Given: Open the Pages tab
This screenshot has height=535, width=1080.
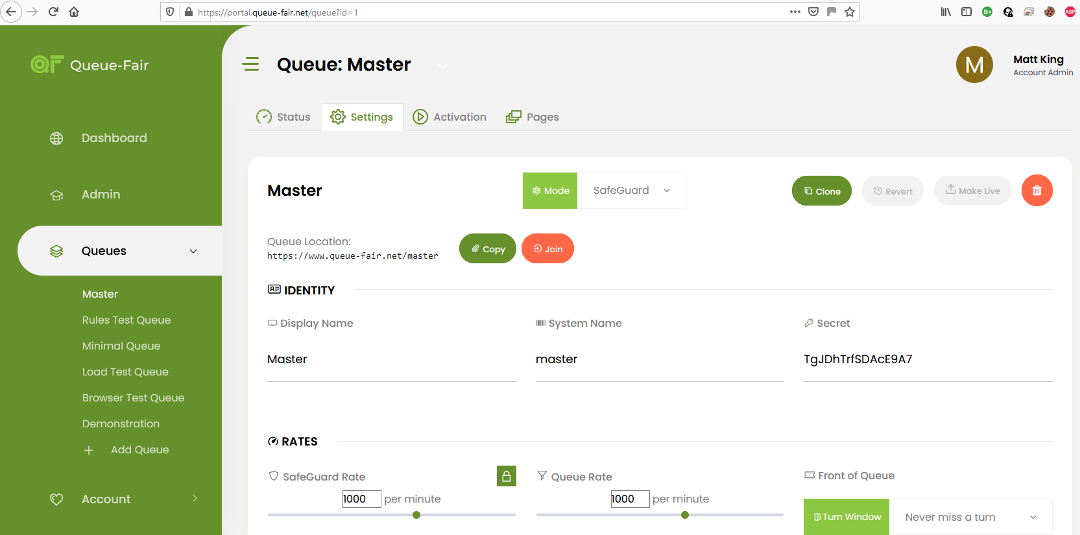Looking at the screenshot, I should (533, 117).
